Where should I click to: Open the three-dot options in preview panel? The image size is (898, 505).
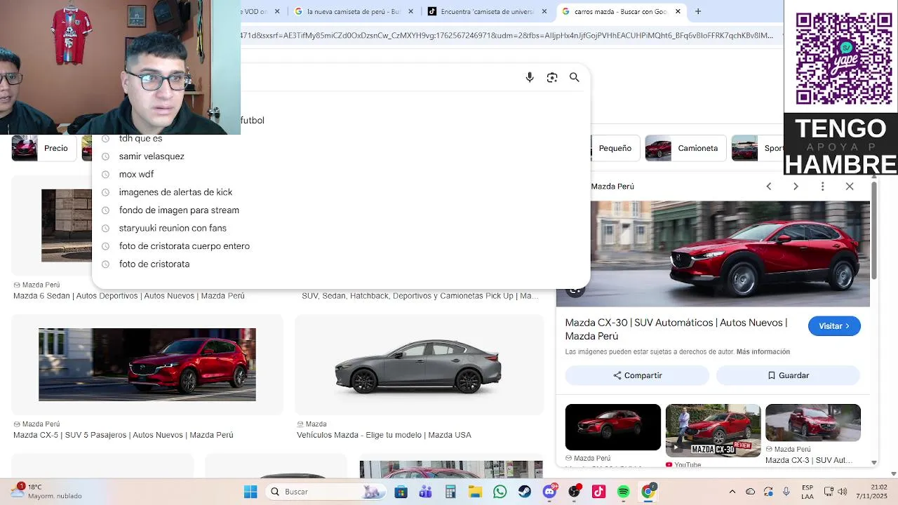coord(823,187)
